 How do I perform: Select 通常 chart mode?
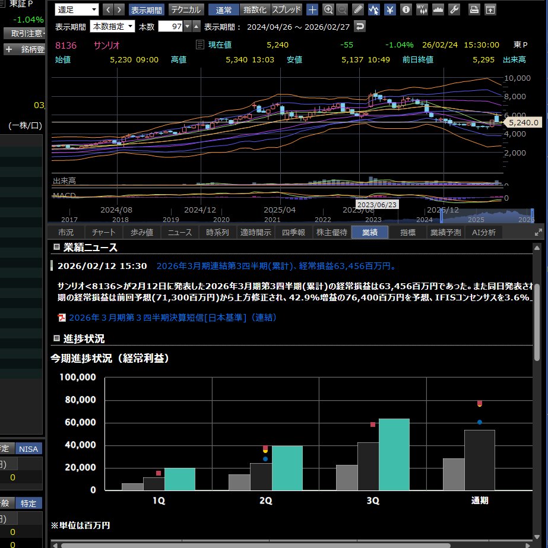[x=224, y=9]
